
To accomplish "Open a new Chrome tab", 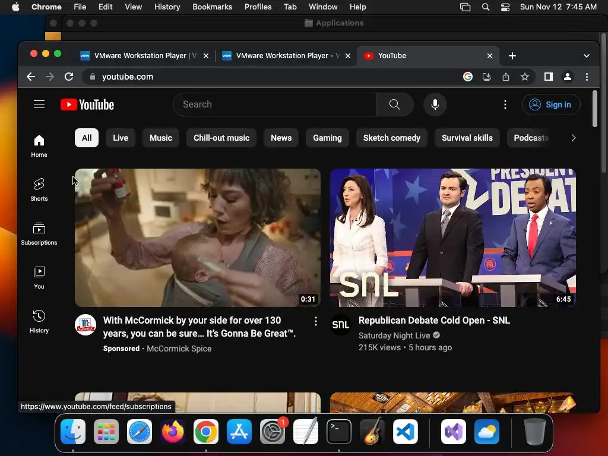I will point(512,56).
